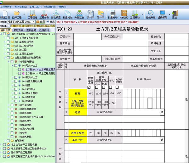
Task: Click the 查找 binoculars search button
Action: [50, 22]
